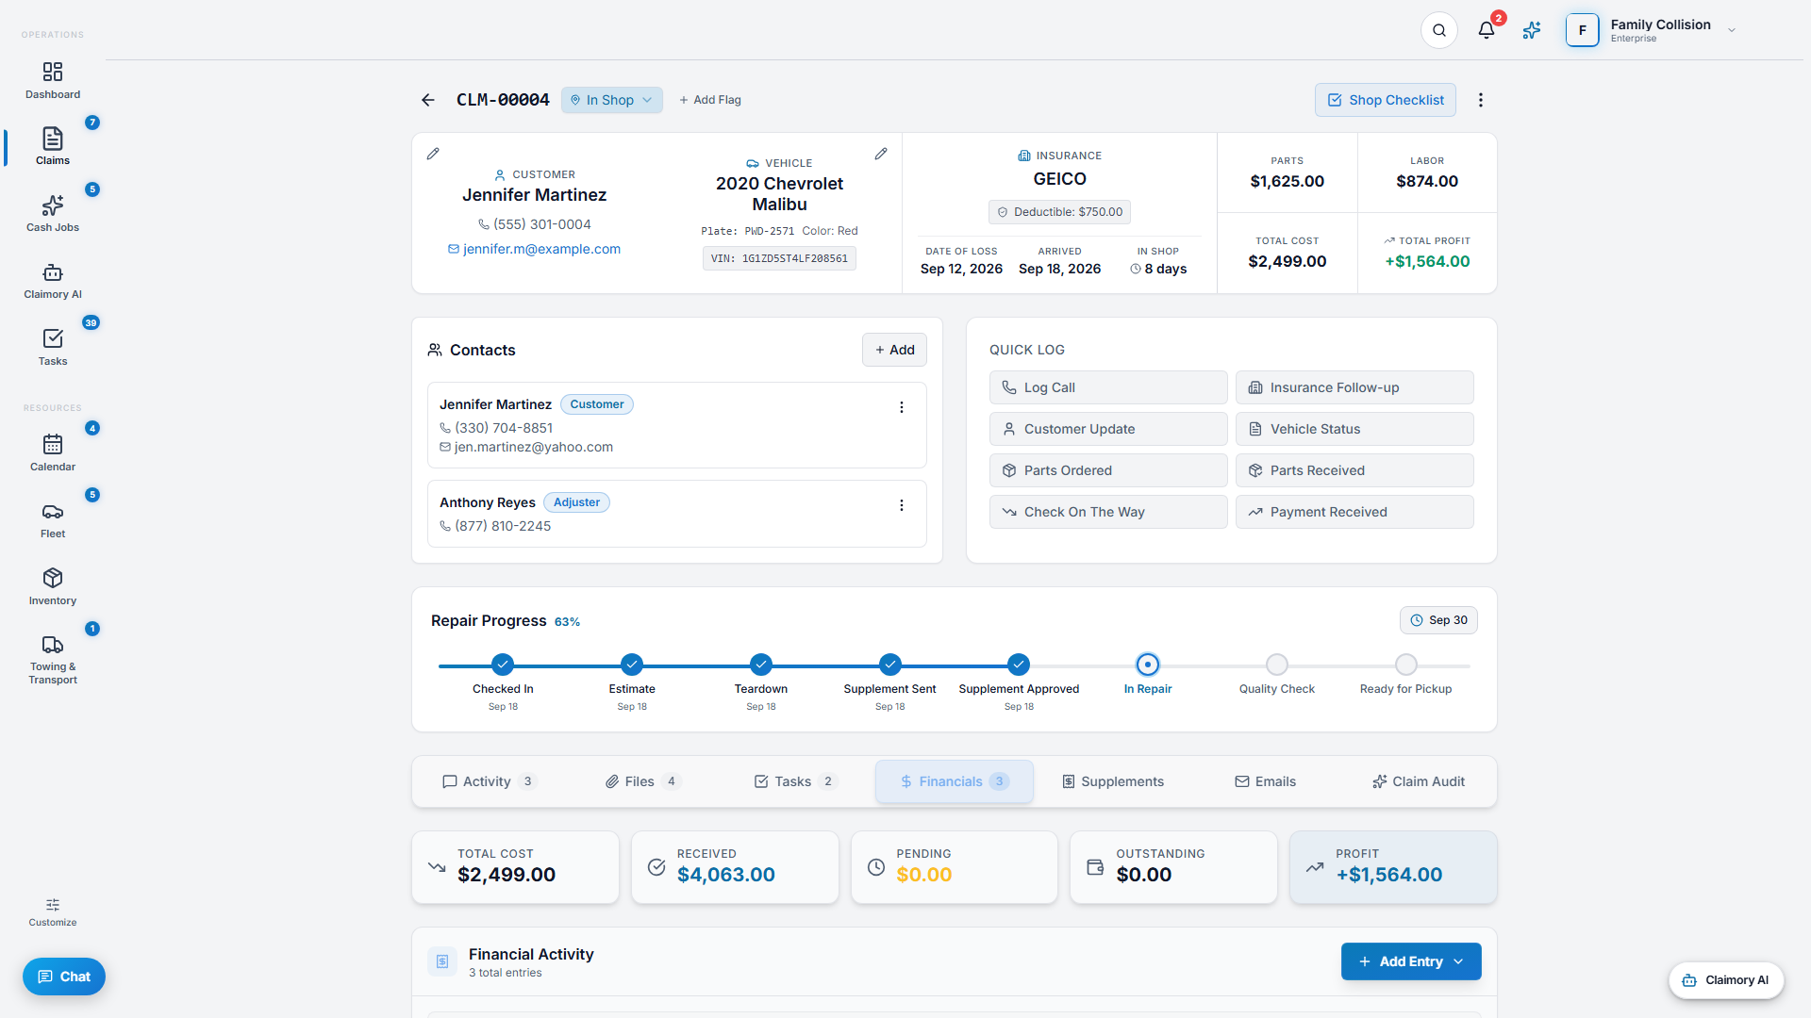Expand the In Shop status dropdown

tap(612, 100)
